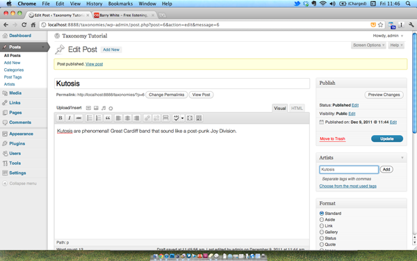The height and width of the screenshot is (261, 417).
Task: Align editor text right
Action: click(137, 118)
